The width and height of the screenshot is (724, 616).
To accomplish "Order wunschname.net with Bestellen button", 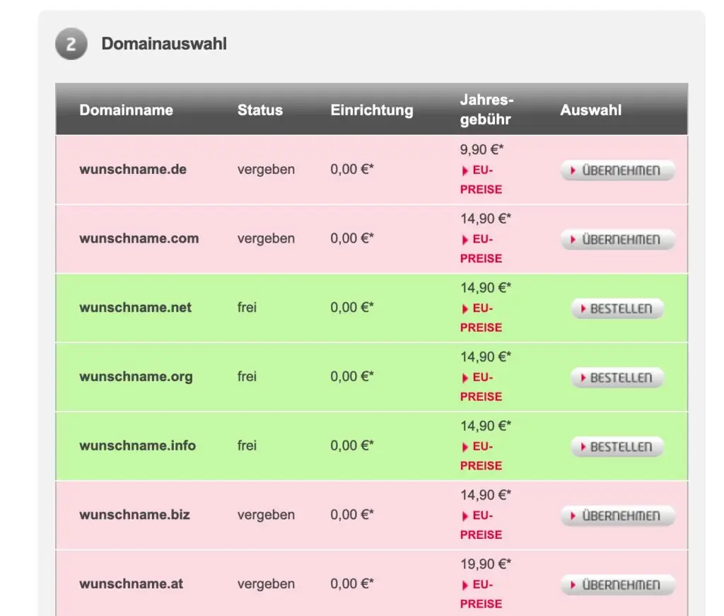I will [617, 308].
